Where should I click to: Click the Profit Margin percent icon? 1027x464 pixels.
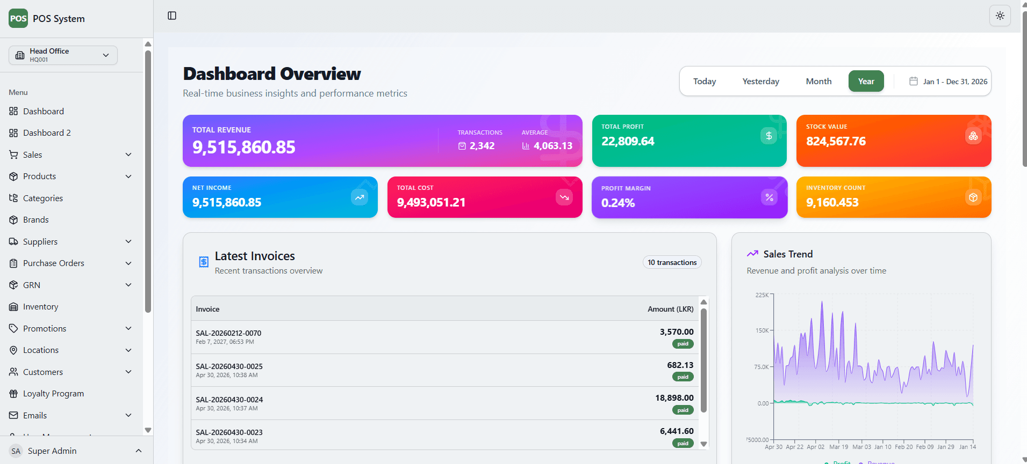(770, 197)
